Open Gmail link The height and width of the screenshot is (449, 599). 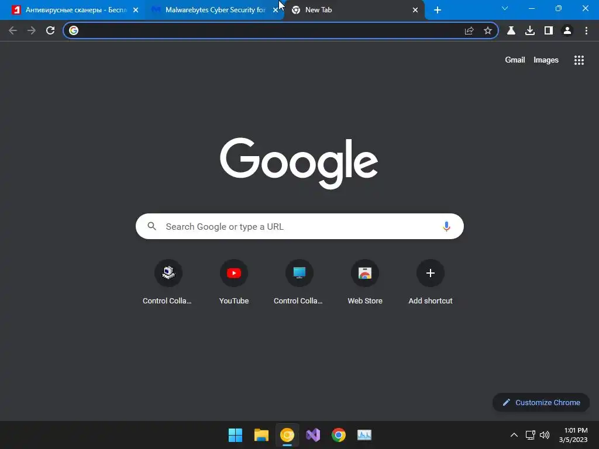515,60
